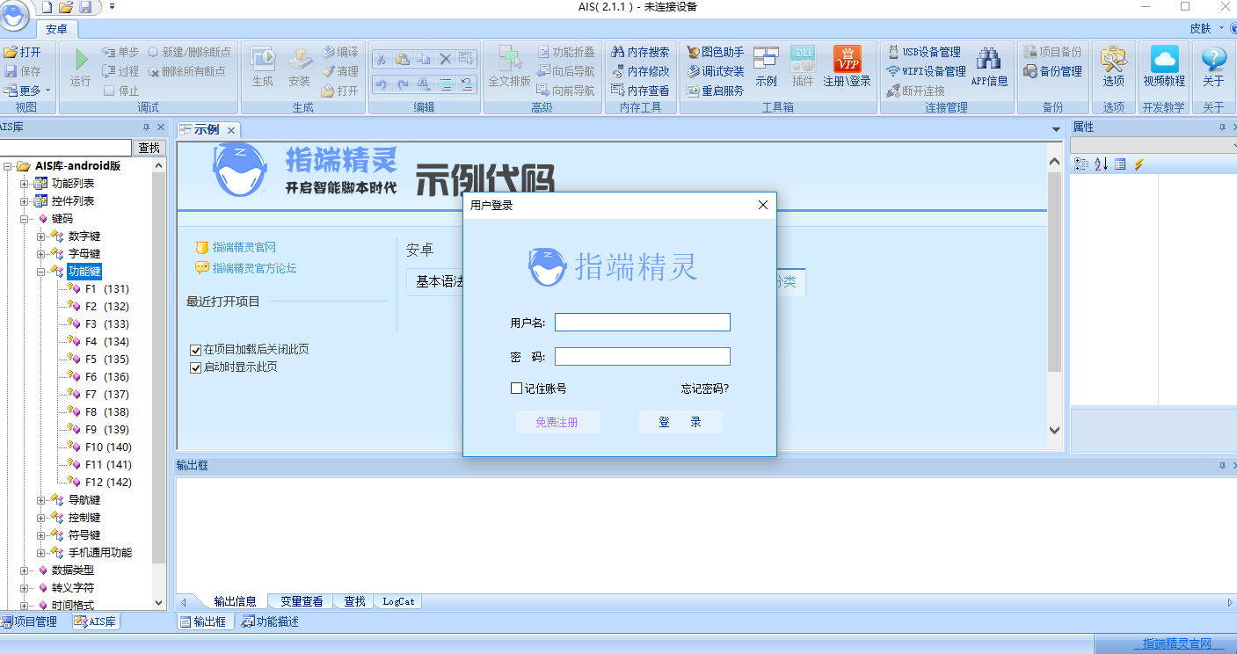The image size is (1237, 654).
Task: Click the 忘记密码? link
Action: (x=705, y=389)
